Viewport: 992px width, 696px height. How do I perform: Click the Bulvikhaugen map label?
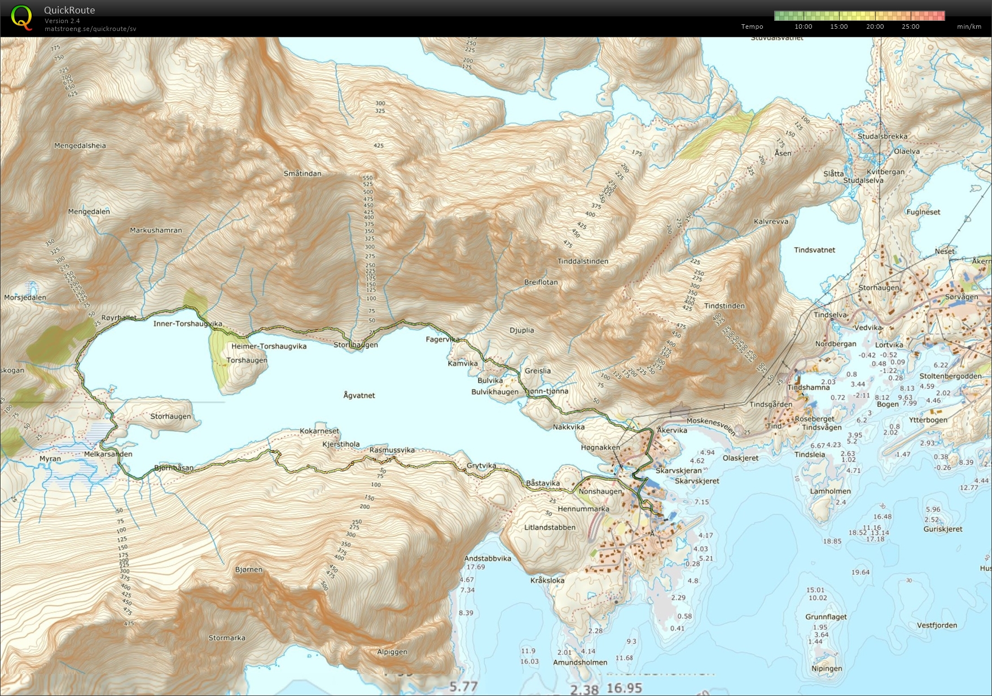pyautogui.click(x=495, y=392)
